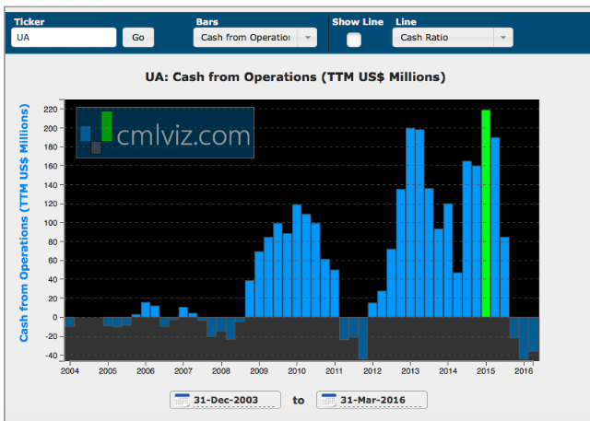This screenshot has width=590, height=421.
Task: Click the 220 y-axis label
Action: pyautogui.click(x=51, y=110)
